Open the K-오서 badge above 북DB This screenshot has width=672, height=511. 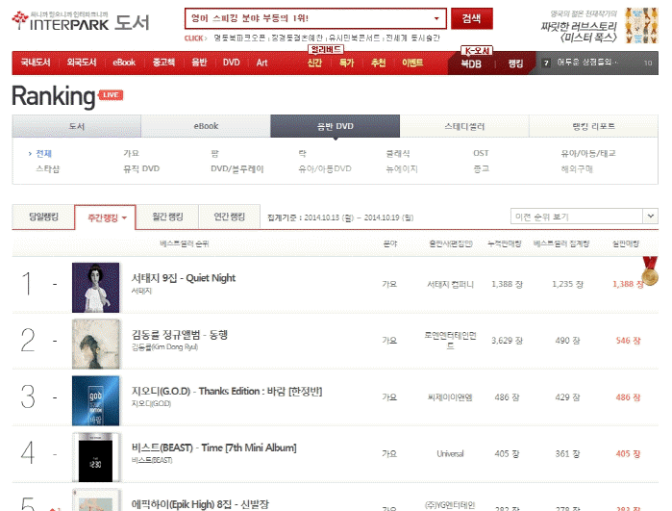pos(477,51)
